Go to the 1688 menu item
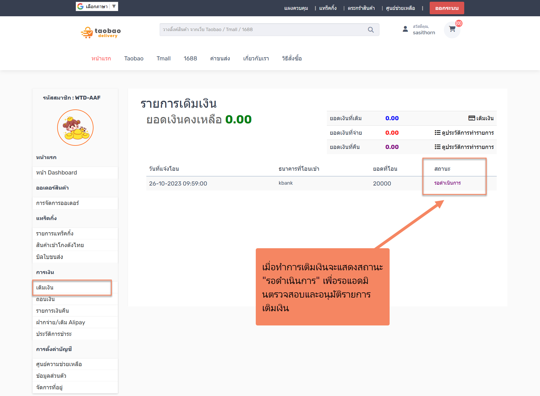Screen dimensions: 540x396 coord(190,58)
